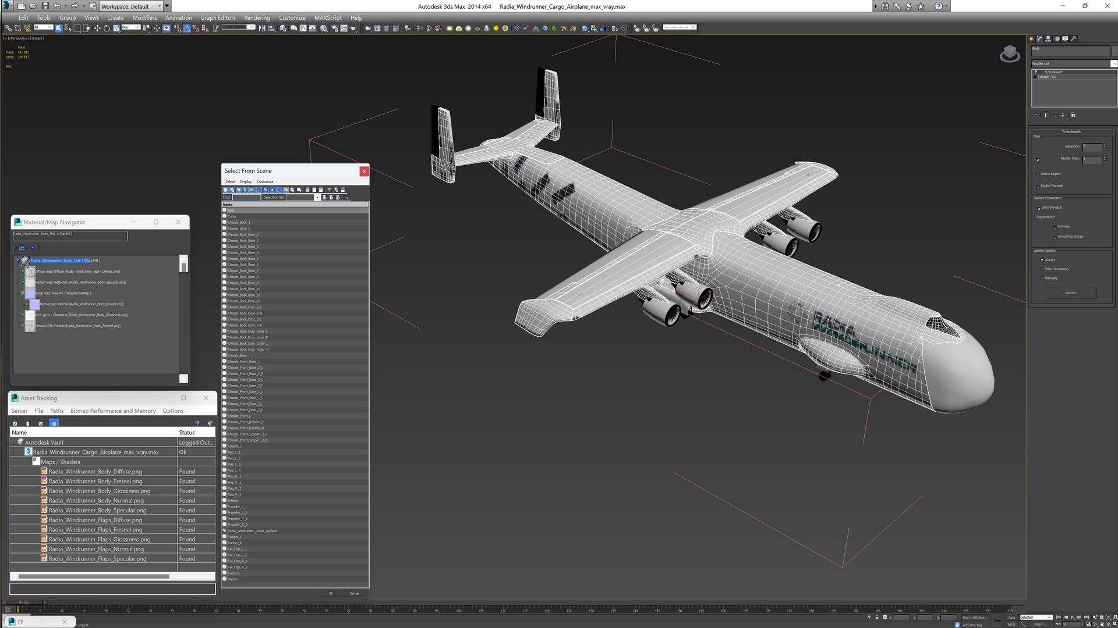Viewport: 1118px width, 628px height.
Task: Open Bitmap Performance and Memory menu
Action: pos(113,411)
